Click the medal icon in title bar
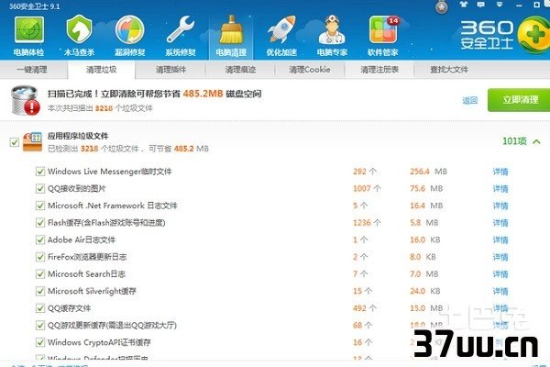Viewport: 550px width, 367px height. tap(441, 6)
